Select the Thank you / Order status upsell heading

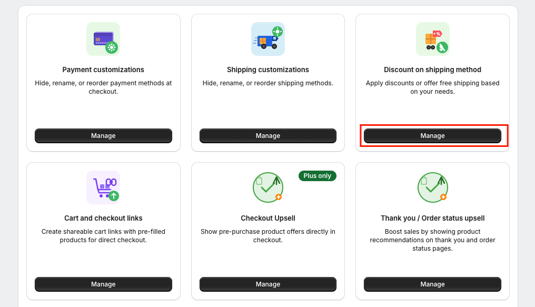433,218
